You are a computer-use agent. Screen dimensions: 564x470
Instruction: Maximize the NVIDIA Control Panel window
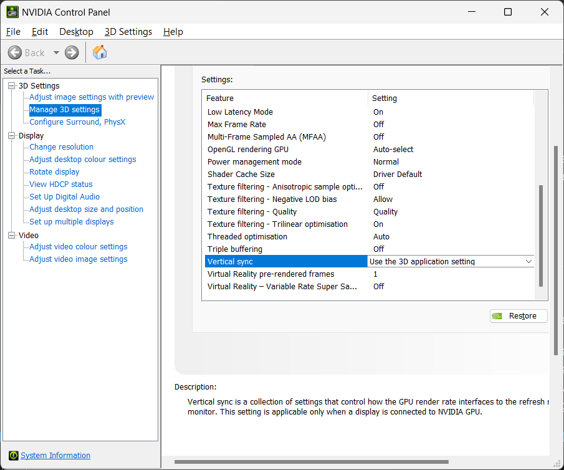508,12
